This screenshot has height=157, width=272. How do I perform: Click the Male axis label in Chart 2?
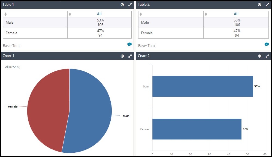click(x=146, y=87)
